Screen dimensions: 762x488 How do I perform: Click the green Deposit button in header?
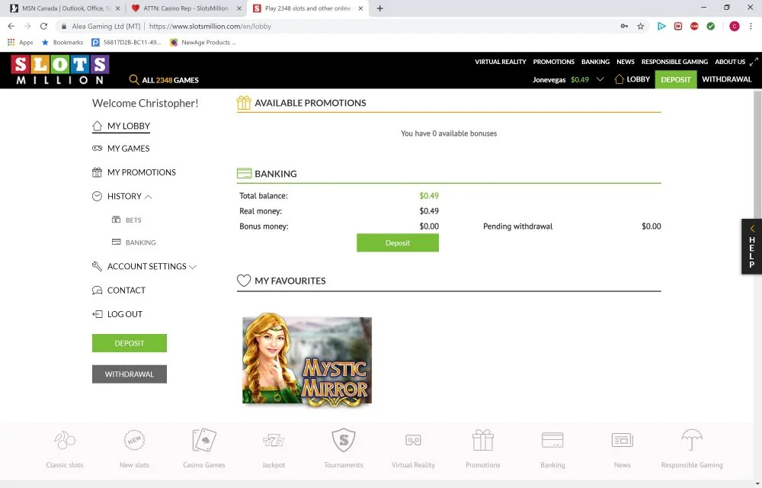click(x=675, y=79)
